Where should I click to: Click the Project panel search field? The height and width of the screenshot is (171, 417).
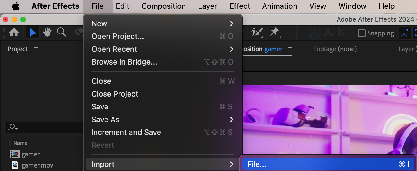[44, 127]
